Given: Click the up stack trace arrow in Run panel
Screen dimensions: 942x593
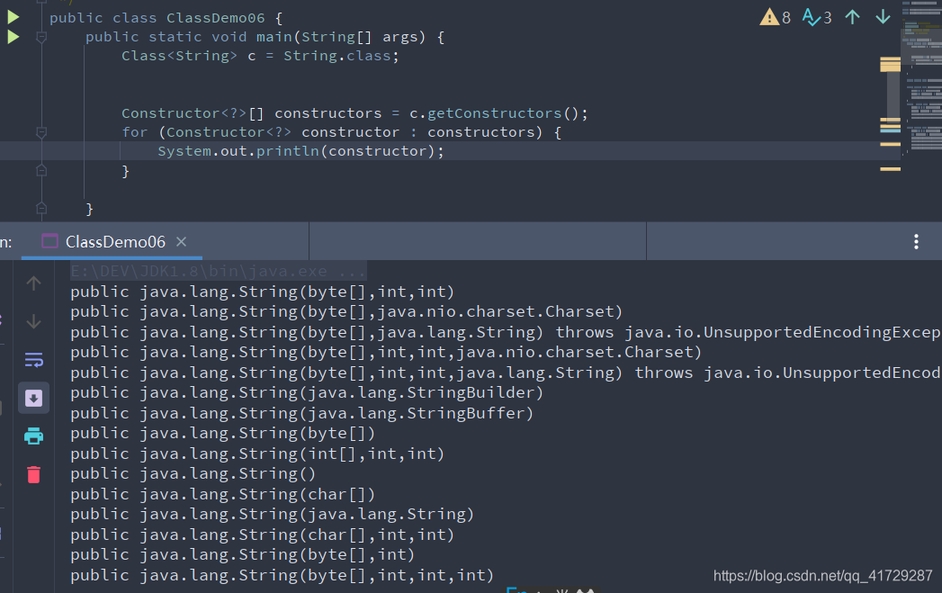Looking at the screenshot, I should 33,283.
